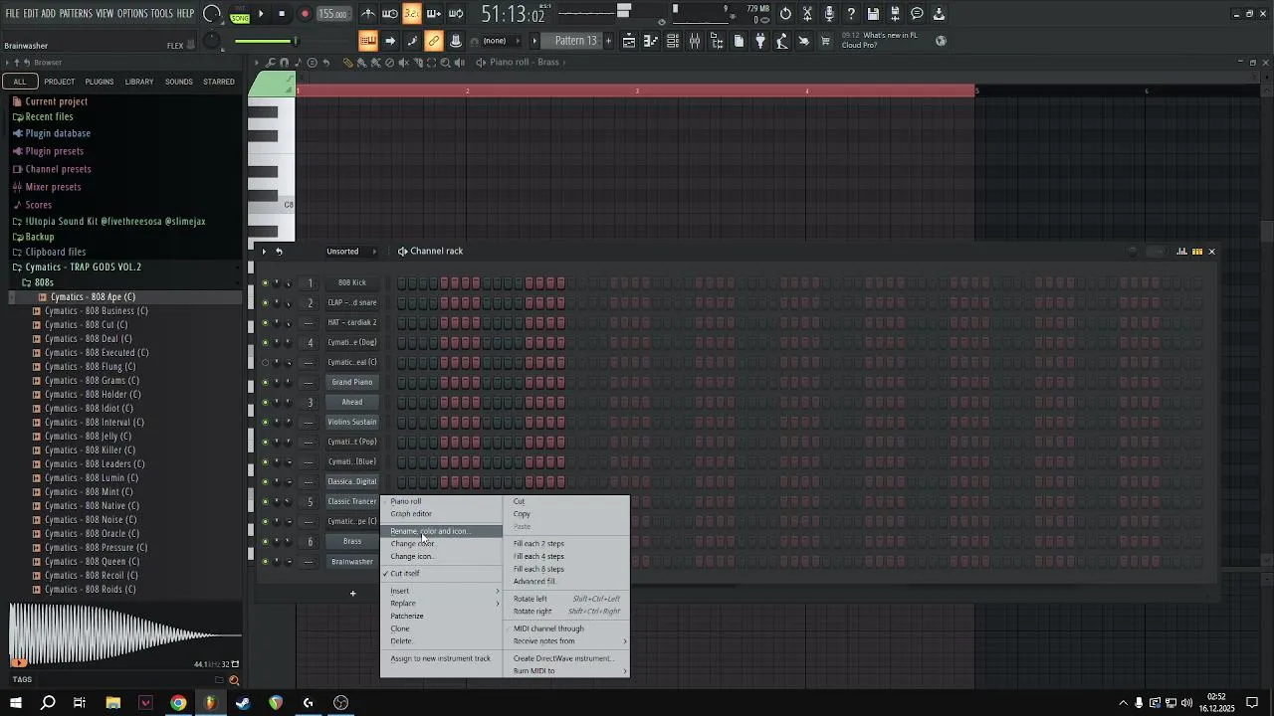Add new pattern with plus button
The height and width of the screenshot is (716, 1274).
click(609, 41)
